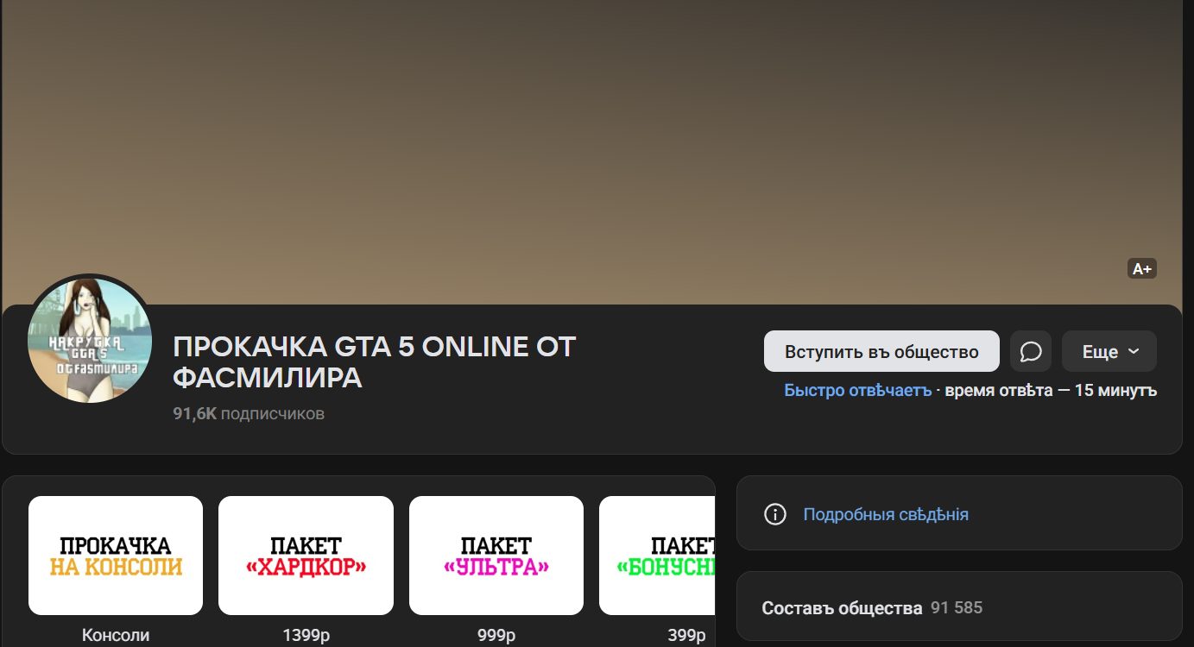Click the Консоли label under the card

(116, 636)
